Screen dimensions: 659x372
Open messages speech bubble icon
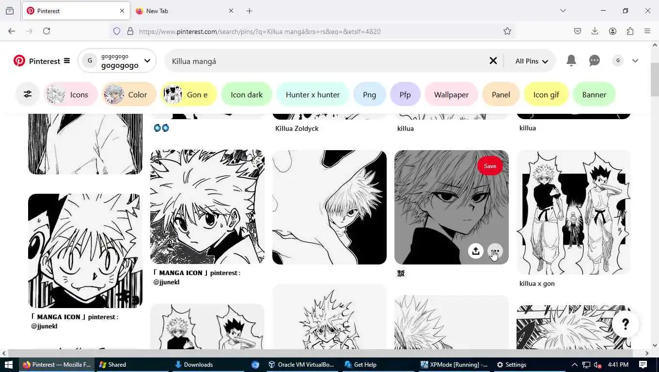click(595, 61)
